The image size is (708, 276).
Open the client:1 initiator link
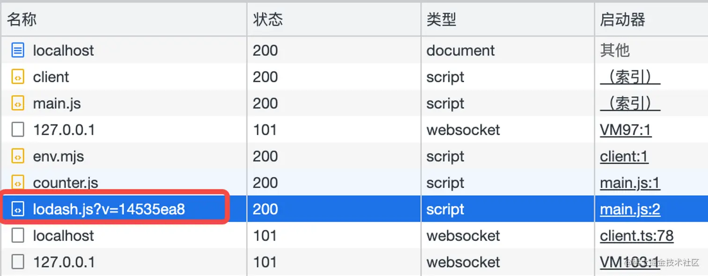click(x=624, y=156)
